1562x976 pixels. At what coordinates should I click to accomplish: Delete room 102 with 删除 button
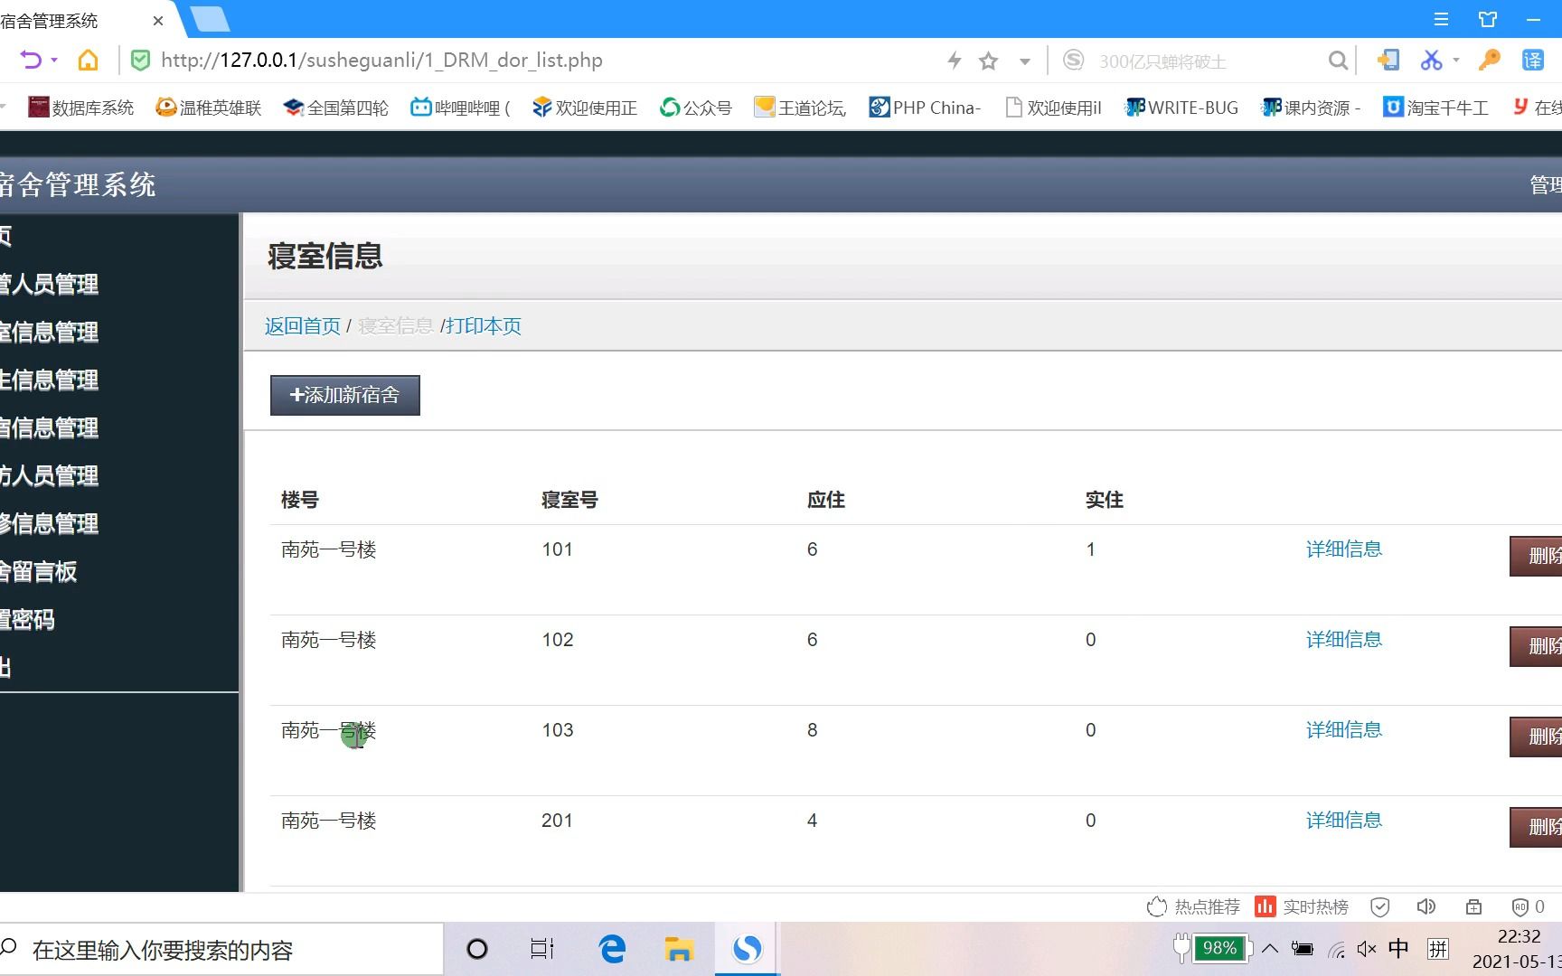coord(1537,646)
